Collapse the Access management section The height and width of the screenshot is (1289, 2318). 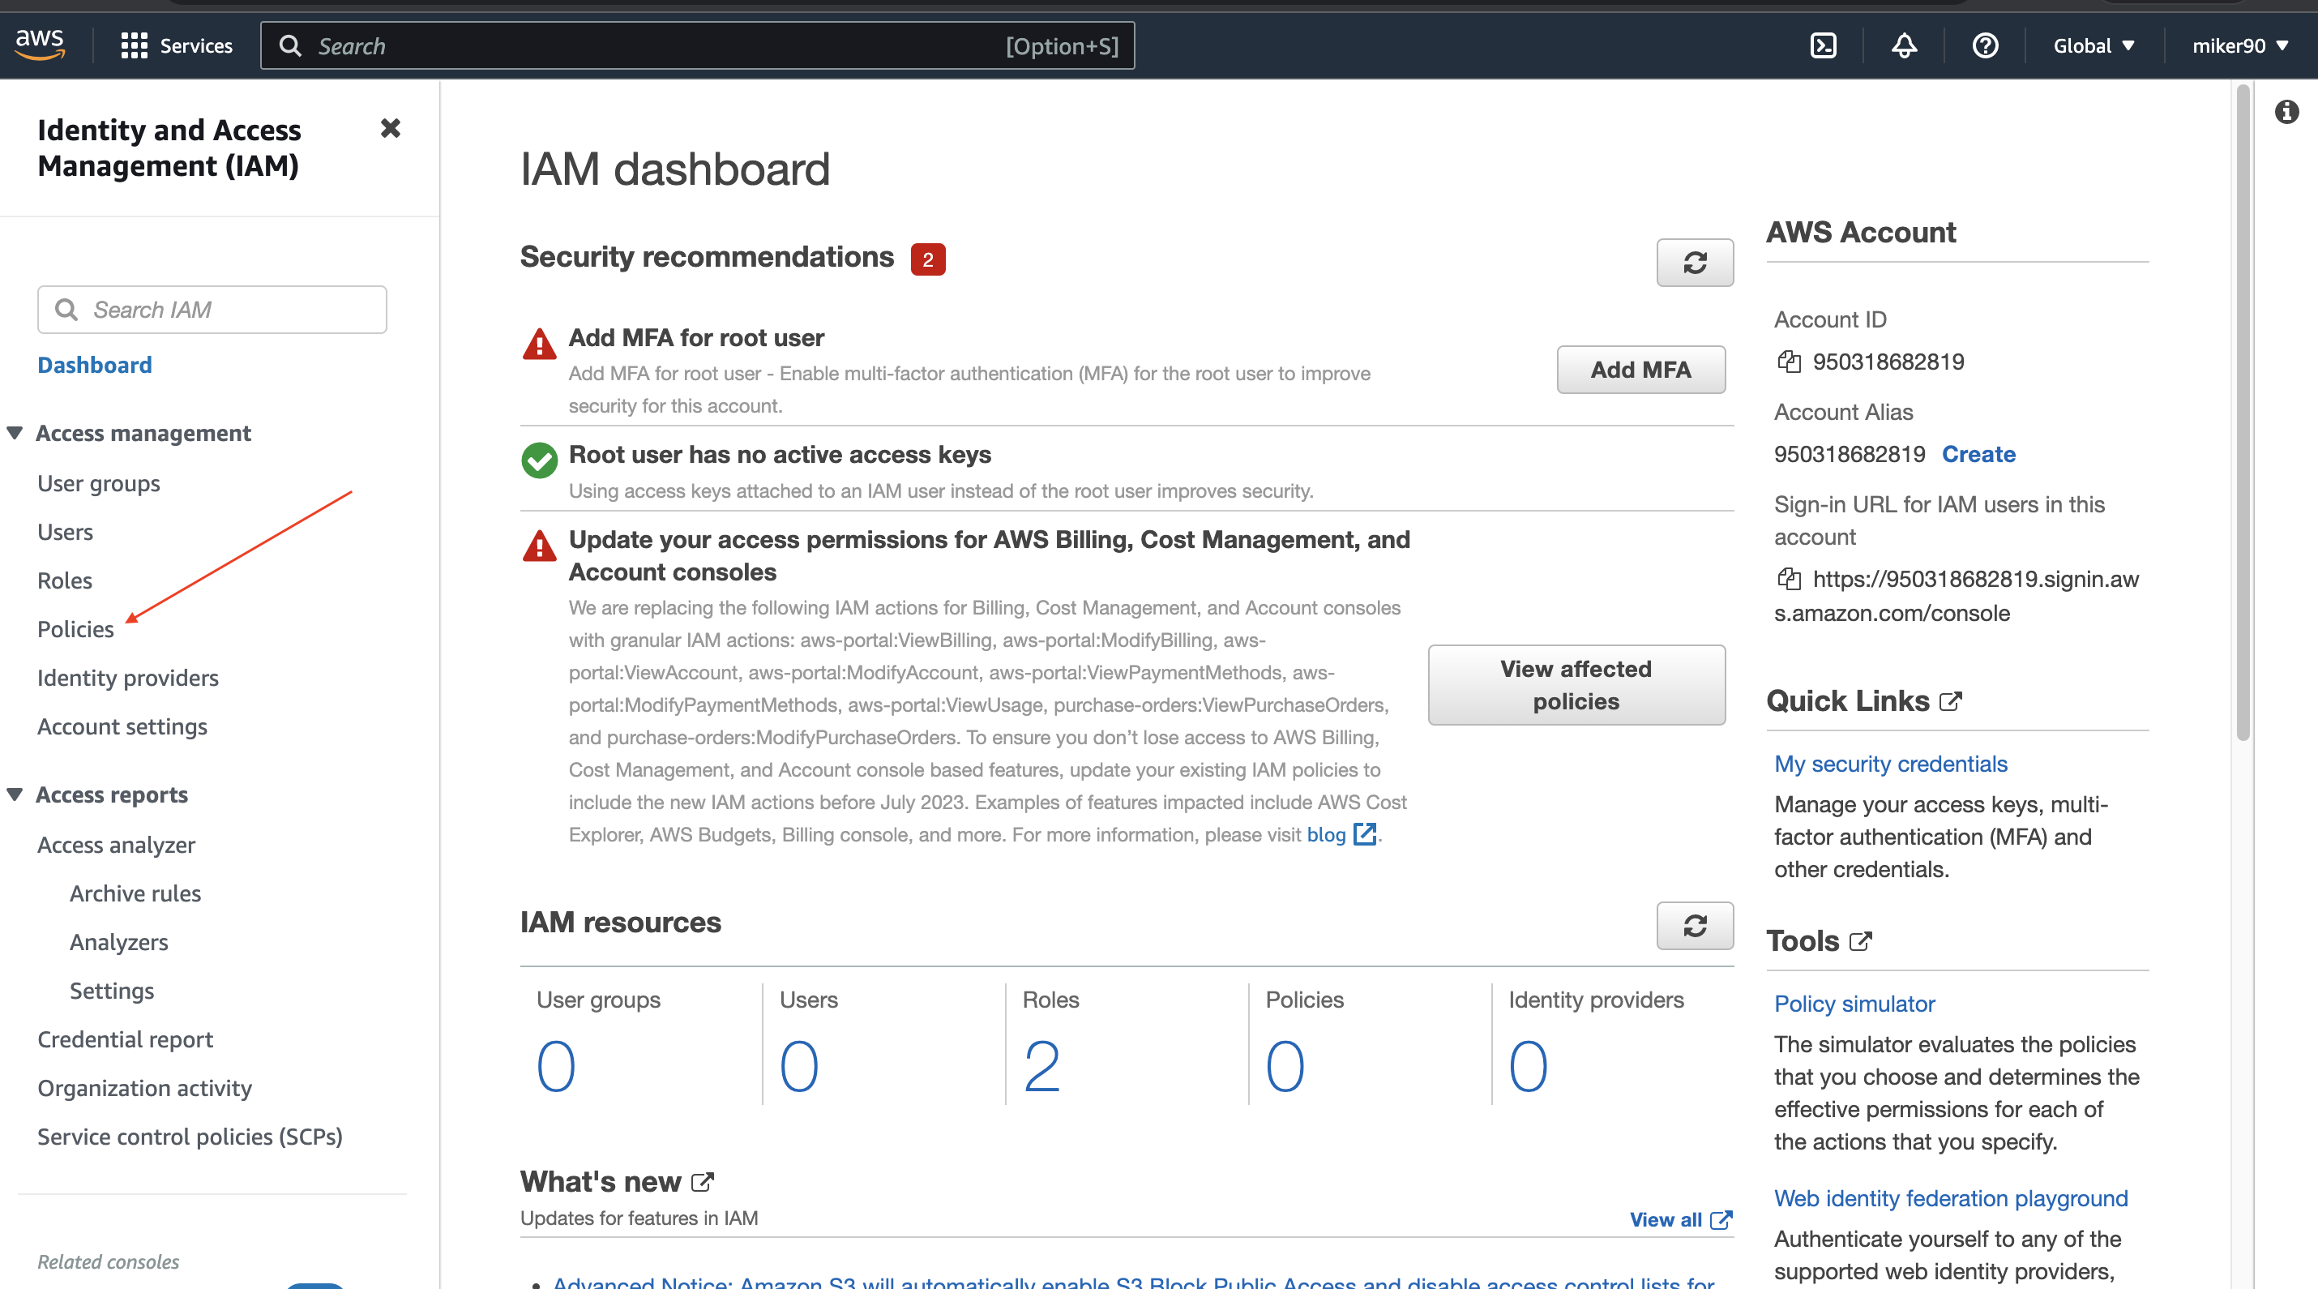(15, 433)
